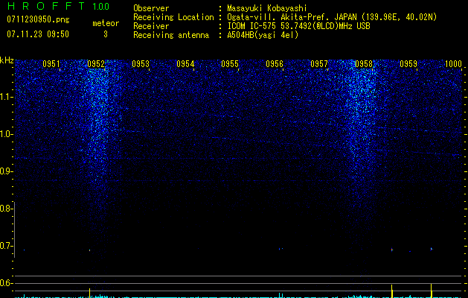Screen dimensions: 468x298
Task: Click the 1.0 kHz axis label
Action: click(x=7, y=134)
